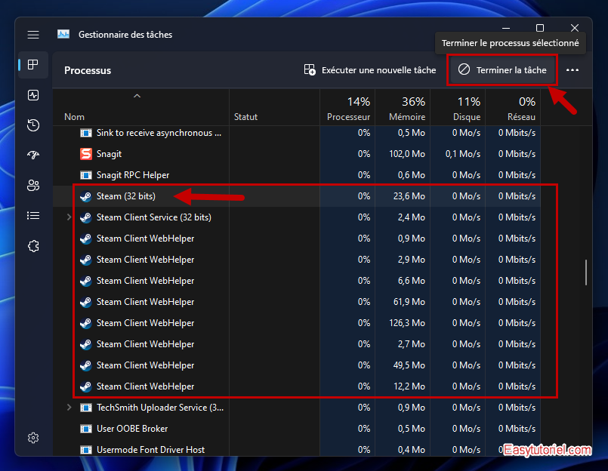Select Steam Client WebHelper using 2,7 Mo

coord(297,344)
